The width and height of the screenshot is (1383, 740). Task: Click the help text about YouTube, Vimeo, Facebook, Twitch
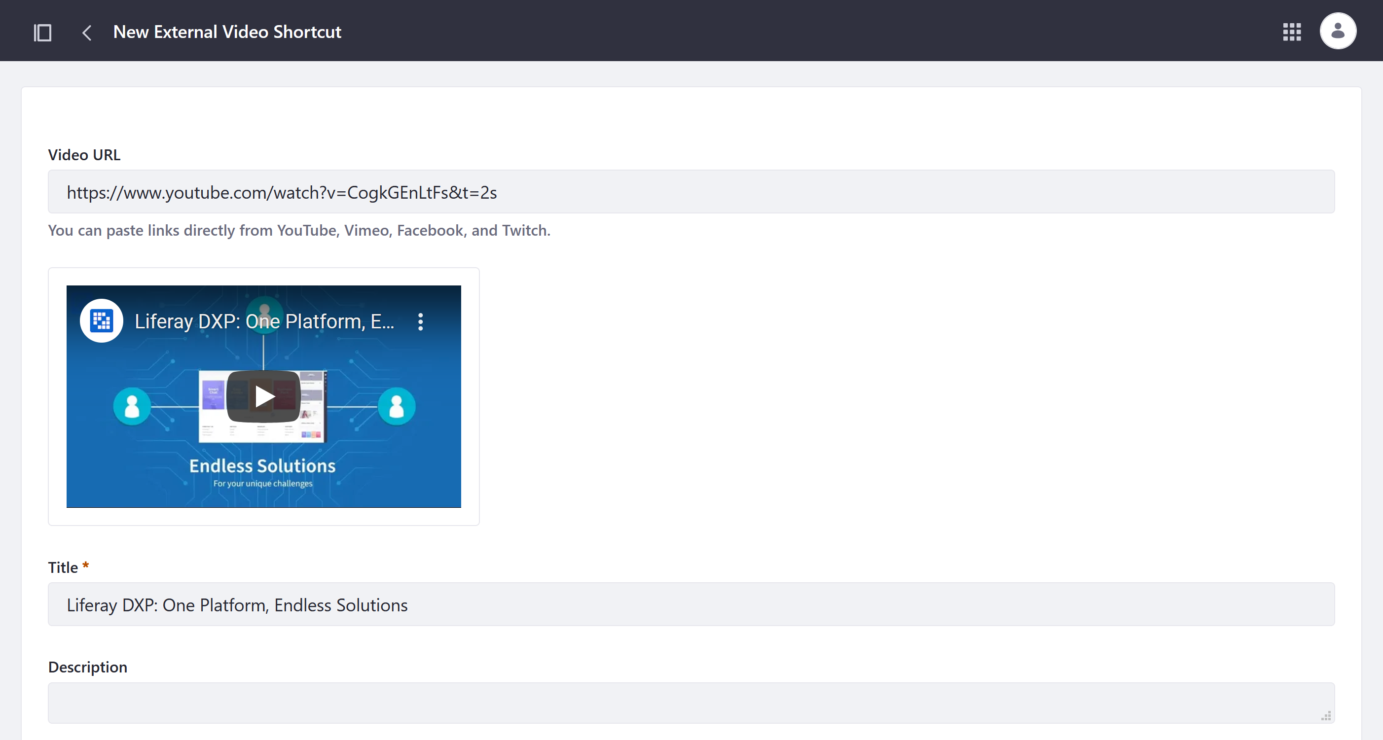[299, 230]
